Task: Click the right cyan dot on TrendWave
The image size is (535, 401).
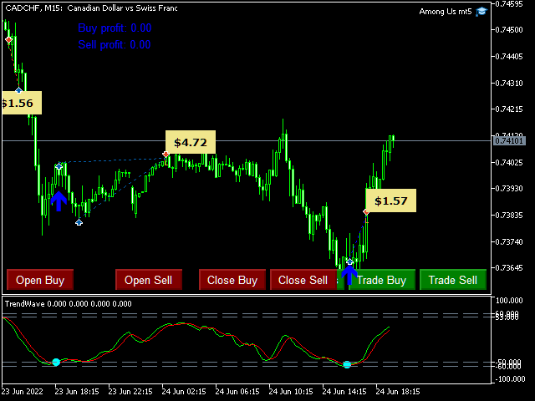Action: coord(347,364)
